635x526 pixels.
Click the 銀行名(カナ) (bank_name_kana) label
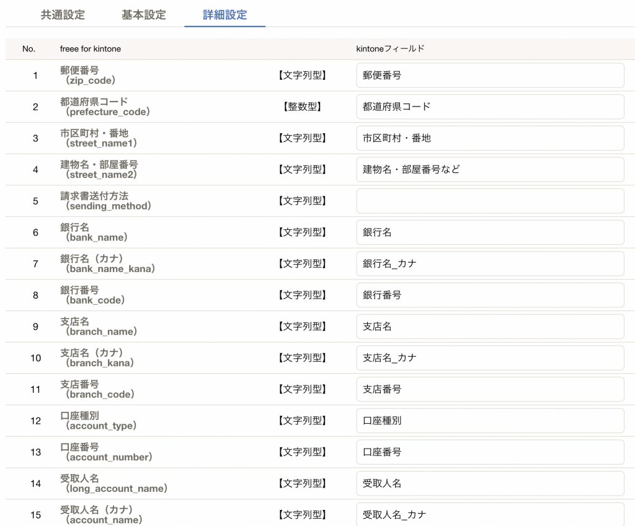(108, 264)
